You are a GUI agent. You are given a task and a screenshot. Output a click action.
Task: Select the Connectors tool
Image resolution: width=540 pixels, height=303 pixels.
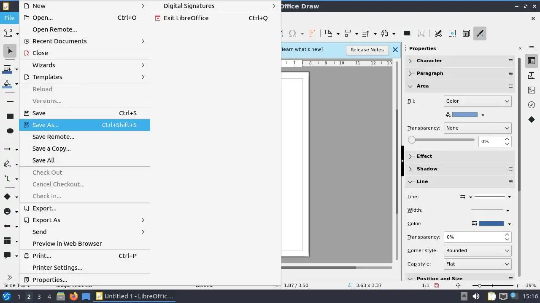pyautogui.click(x=7, y=179)
